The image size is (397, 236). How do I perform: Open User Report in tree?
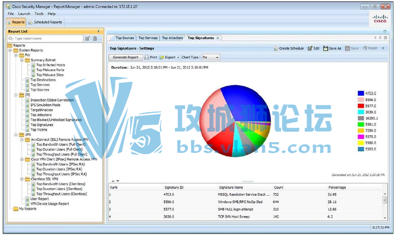pos(40,199)
